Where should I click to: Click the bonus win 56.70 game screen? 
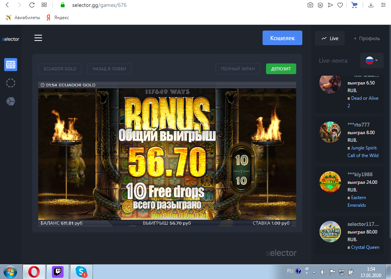click(x=167, y=154)
